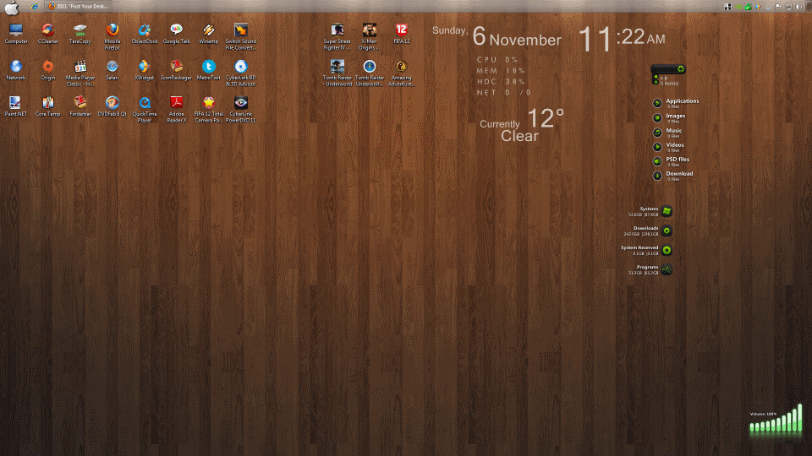Launch Mozilla Firefox from the desktop
The image size is (812, 456).
pos(112,30)
